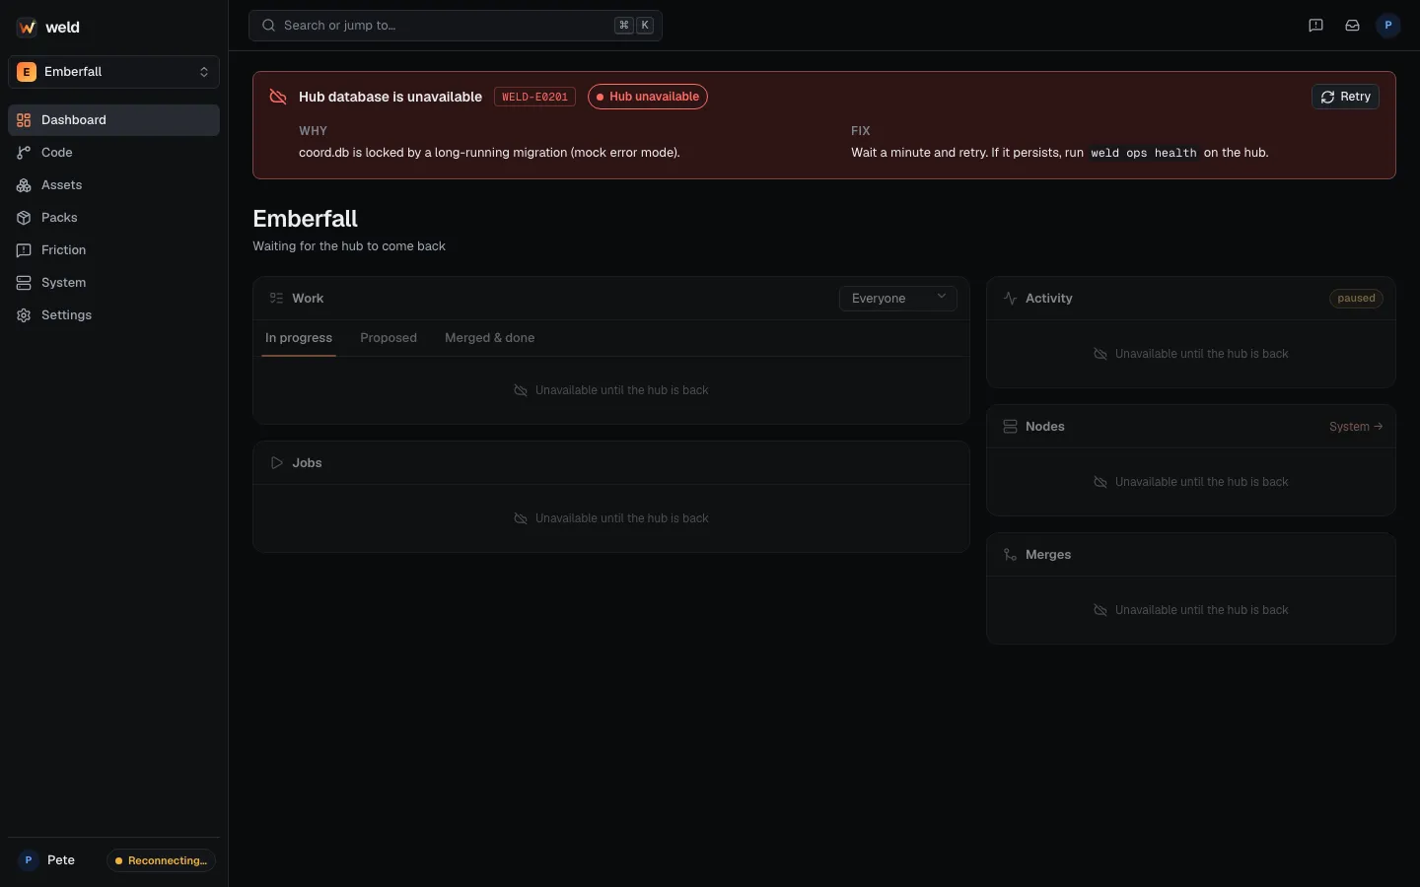Image resolution: width=1420 pixels, height=887 pixels.
Task: Switch to the Proposed tab
Action: 389,338
